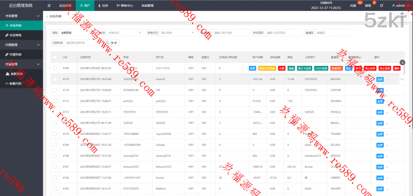The image size is (413, 196).
Task: Click the hamburger menu toggle icon
Action: pos(49,6)
